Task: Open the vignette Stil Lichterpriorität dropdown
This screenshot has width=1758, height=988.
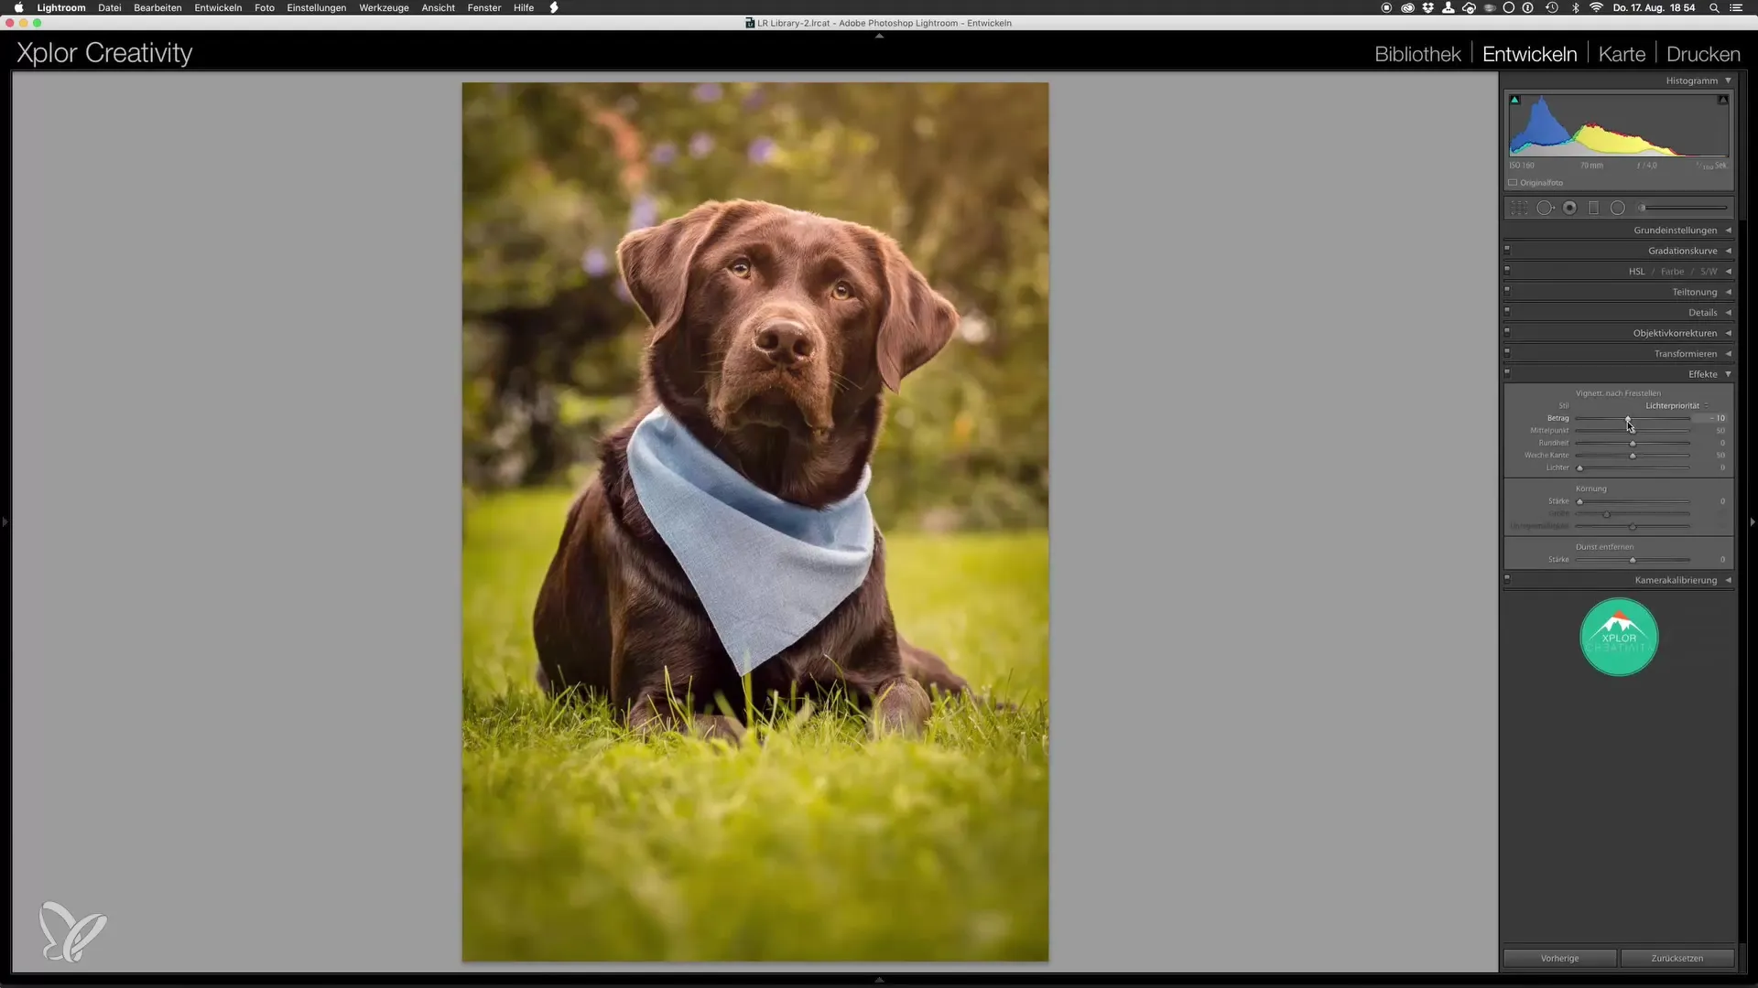Action: point(1676,406)
